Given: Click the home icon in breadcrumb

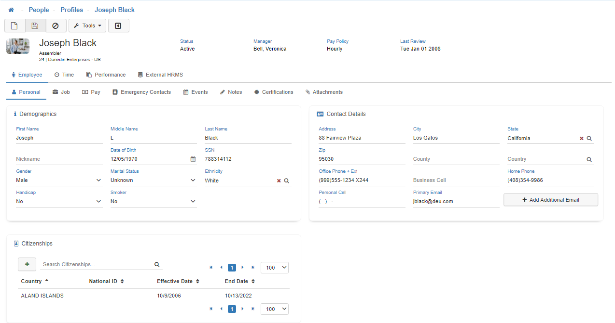Looking at the screenshot, I should click(11, 10).
